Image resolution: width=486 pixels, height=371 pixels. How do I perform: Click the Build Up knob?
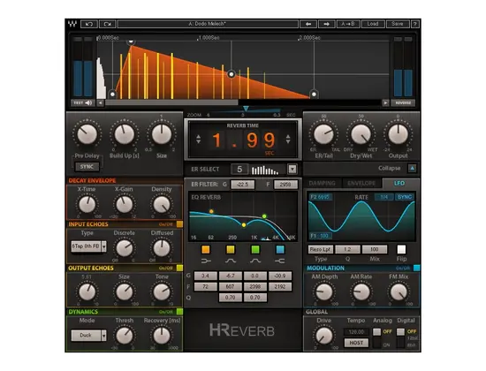(125, 134)
